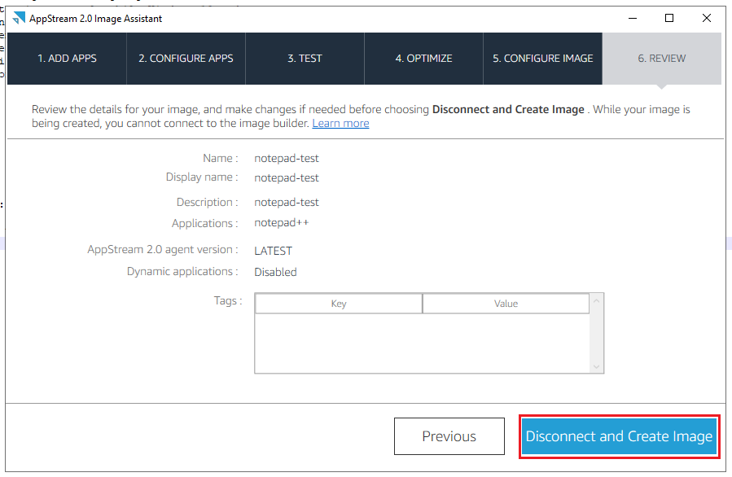Select the 6. REVIEW tab

[662, 59]
